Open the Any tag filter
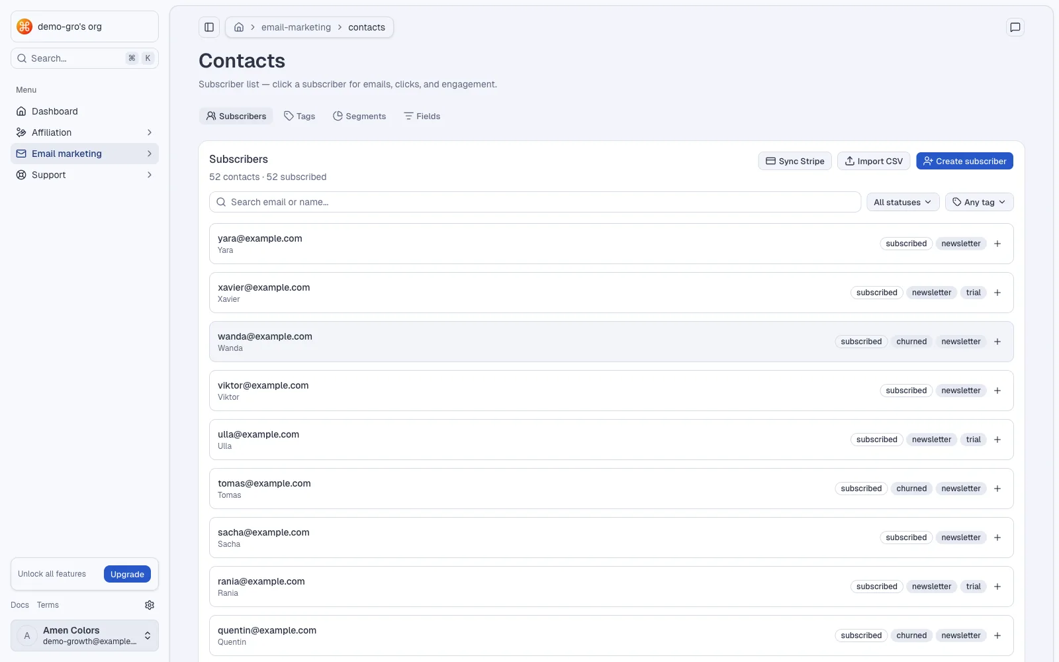Image resolution: width=1059 pixels, height=662 pixels. click(979, 202)
